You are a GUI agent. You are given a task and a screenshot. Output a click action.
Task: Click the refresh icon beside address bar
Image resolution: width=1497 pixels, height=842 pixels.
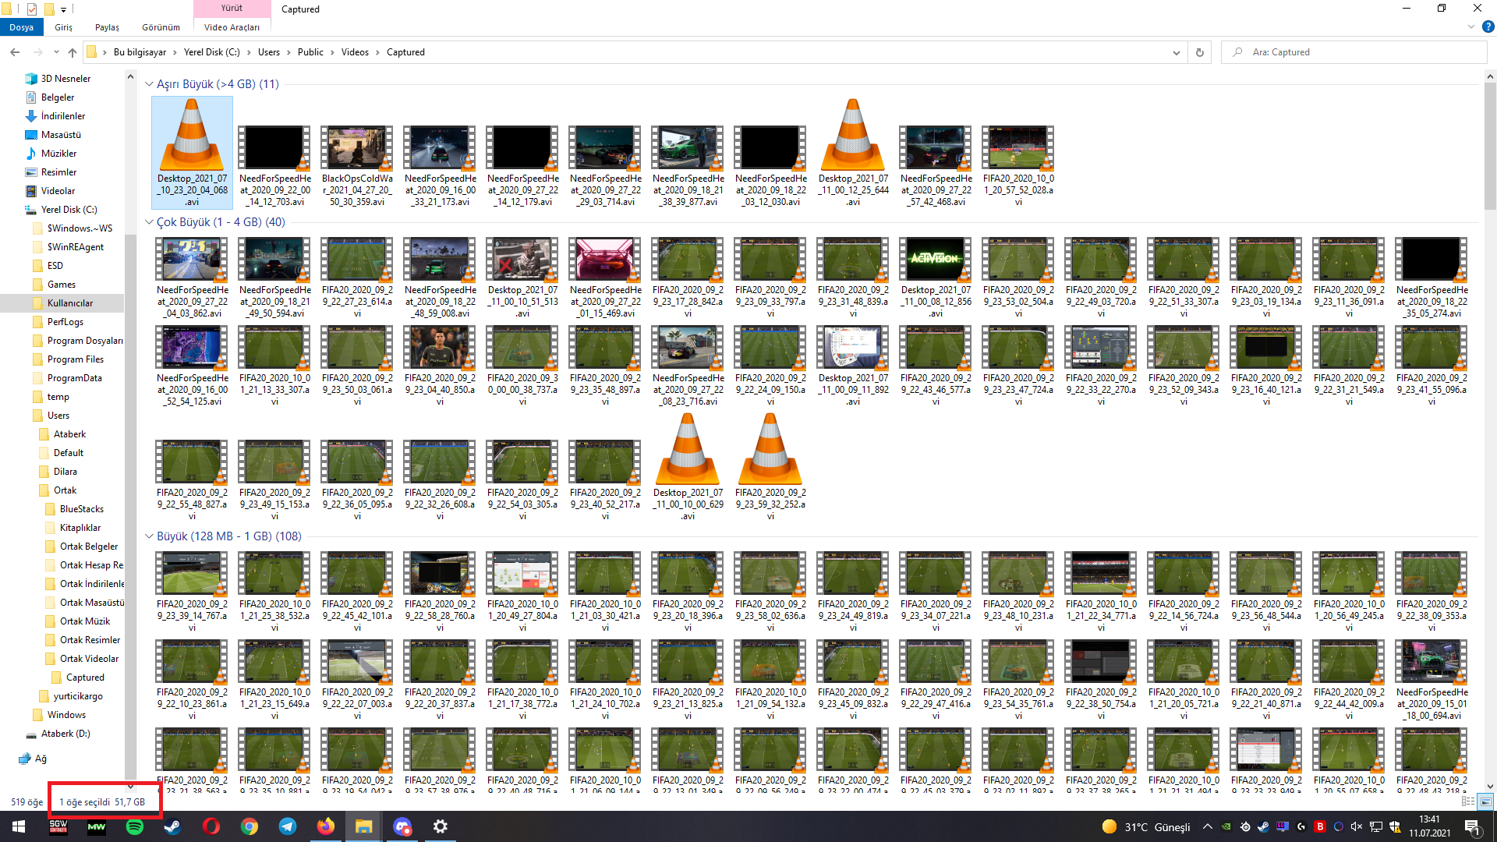(1200, 52)
